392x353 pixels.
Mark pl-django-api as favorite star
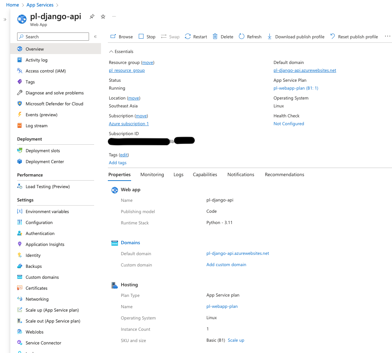[103, 16]
